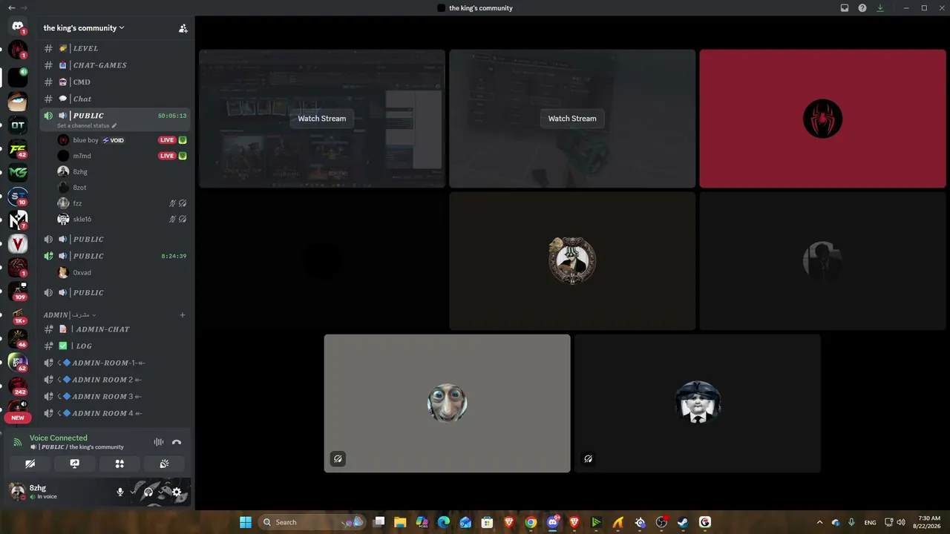Screen dimensions: 950x534
Task: Open File Explorer from the taskbar
Action: click(400, 522)
